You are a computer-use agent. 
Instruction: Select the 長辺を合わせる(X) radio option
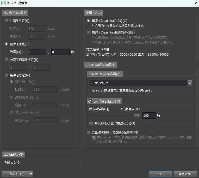[11, 113]
